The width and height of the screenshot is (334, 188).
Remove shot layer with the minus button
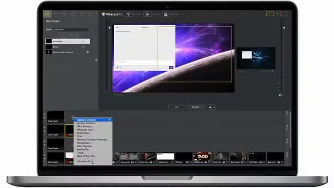(x=66, y=35)
